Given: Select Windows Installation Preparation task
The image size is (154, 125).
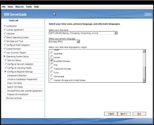Looking at the screenshot, I should 22,79.
